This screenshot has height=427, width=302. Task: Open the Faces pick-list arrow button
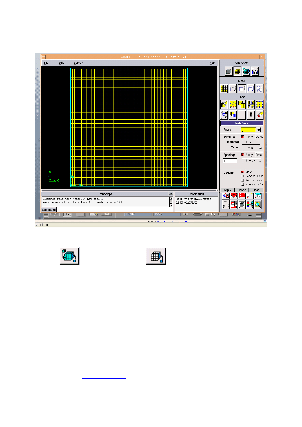259,130
